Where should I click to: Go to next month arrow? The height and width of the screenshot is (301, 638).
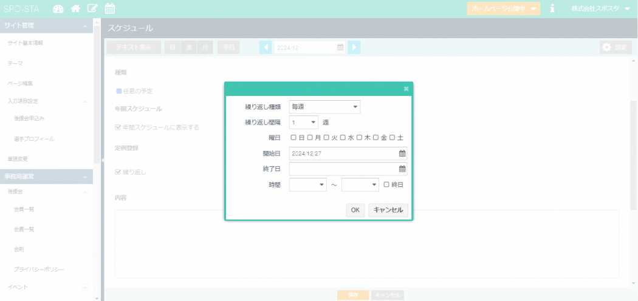point(354,47)
